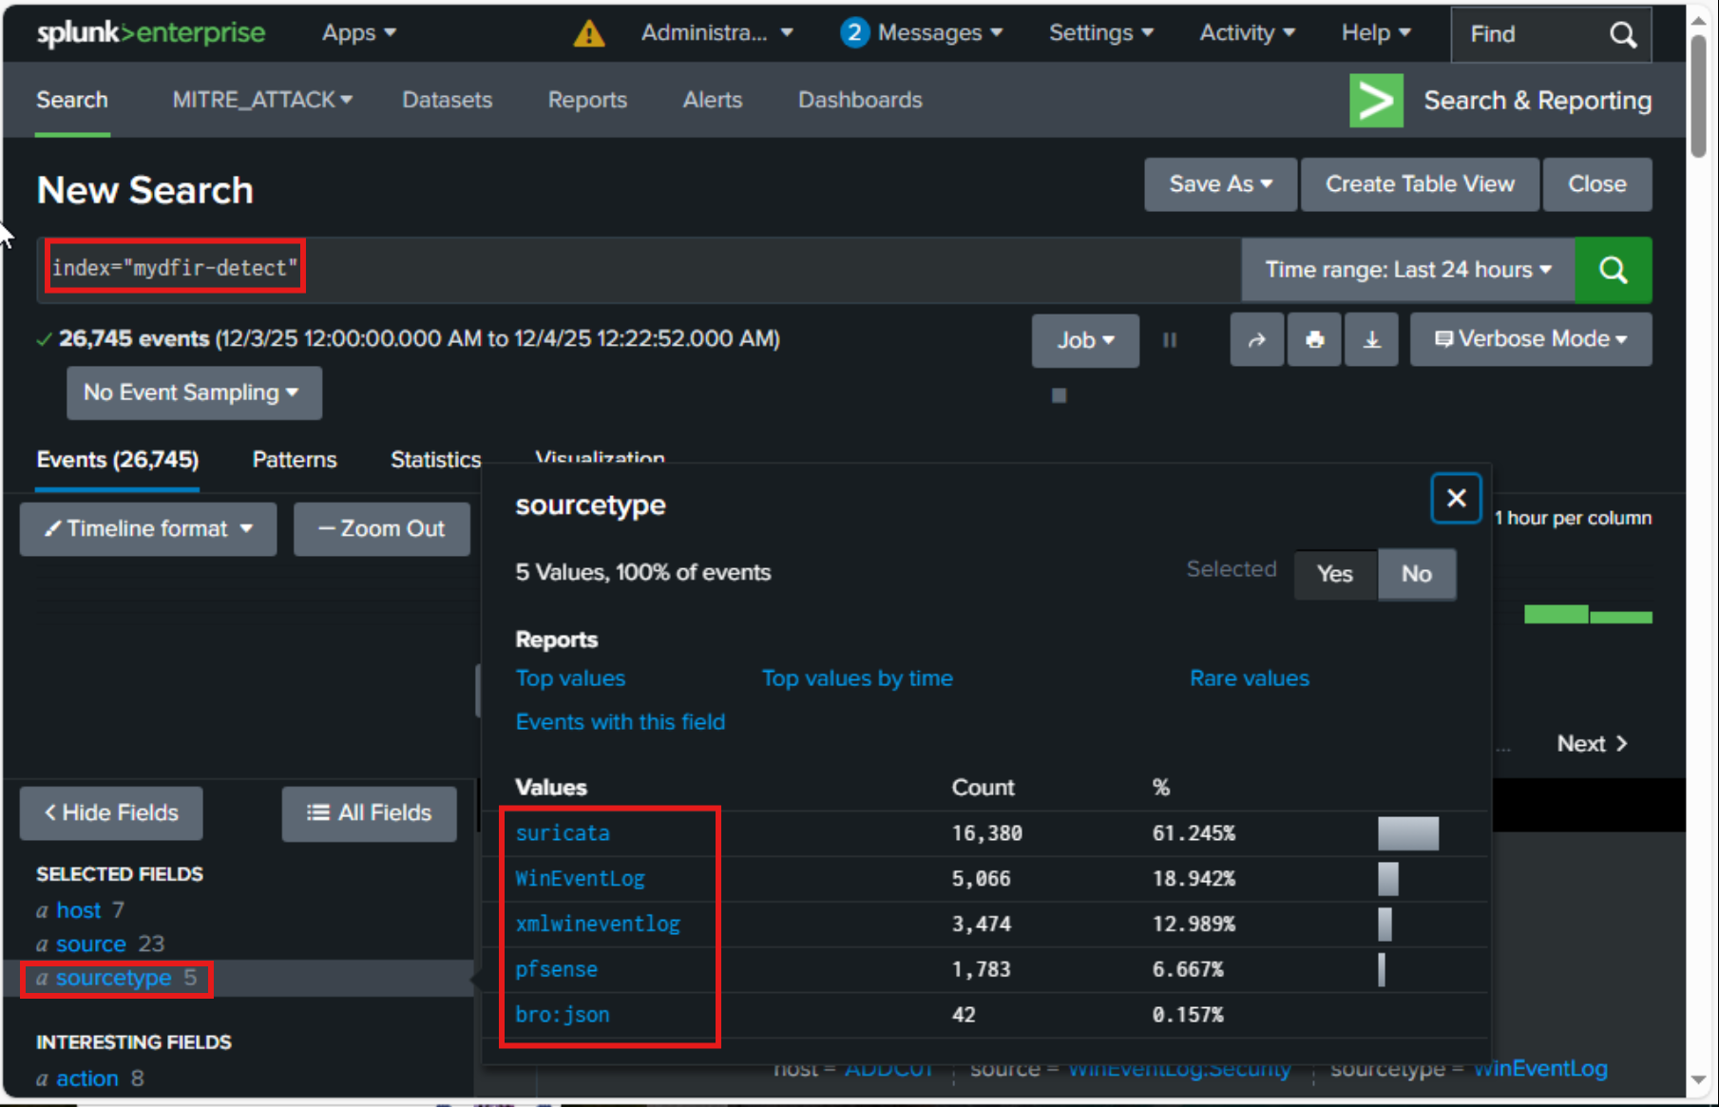Click the search query input bar

tap(639, 270)
